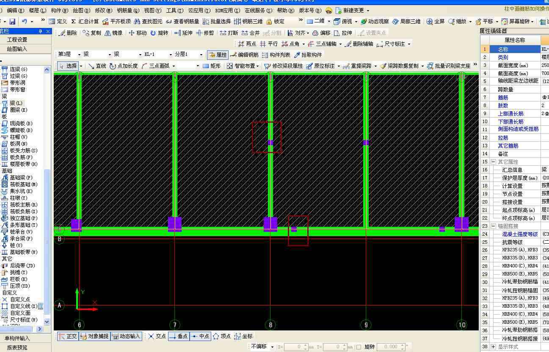Select the 直线 line drawing tool
This screenshot has height=352, width=549.
pos(97,66)
